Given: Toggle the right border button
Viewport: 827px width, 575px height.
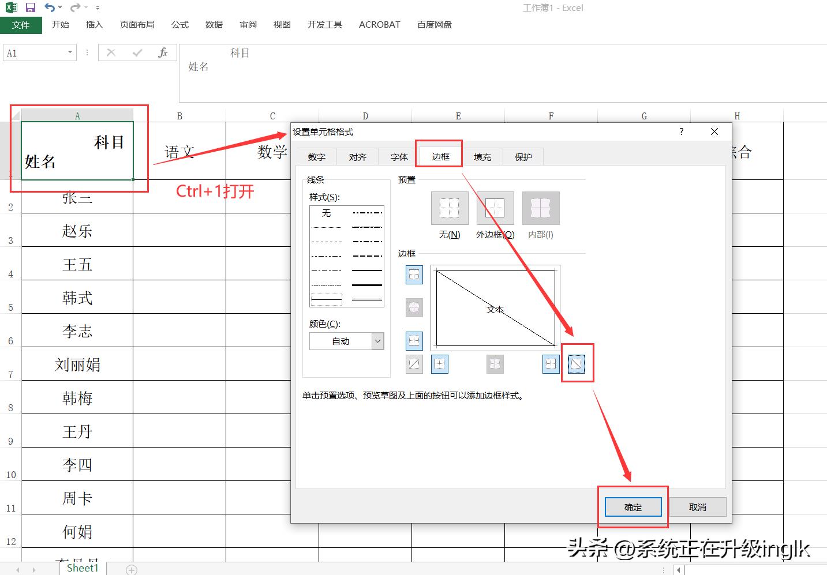Looking at the screenshot, I should [551, 364].
